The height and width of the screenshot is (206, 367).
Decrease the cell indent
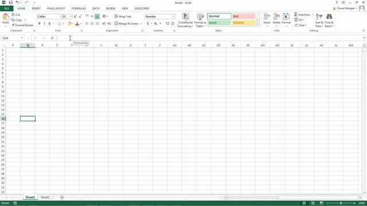click(x=104, y=23)
